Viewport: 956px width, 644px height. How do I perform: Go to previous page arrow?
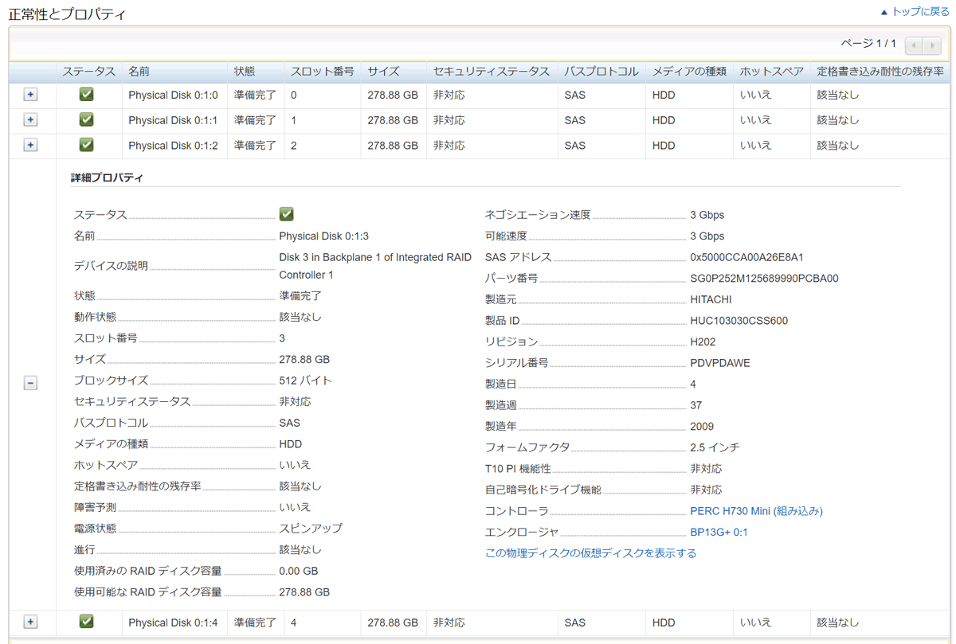915,45
